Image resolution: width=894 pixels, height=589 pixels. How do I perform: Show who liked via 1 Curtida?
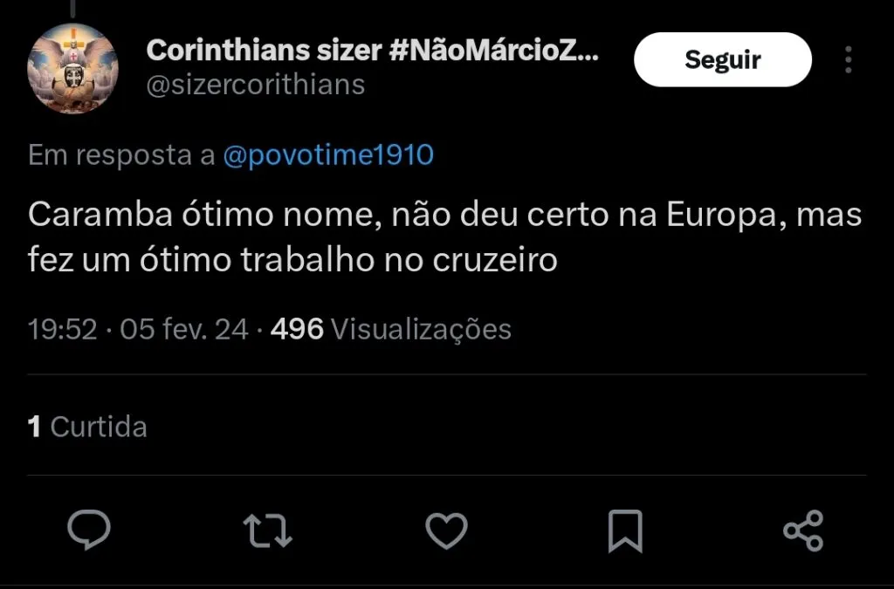[x=87, y=427]
